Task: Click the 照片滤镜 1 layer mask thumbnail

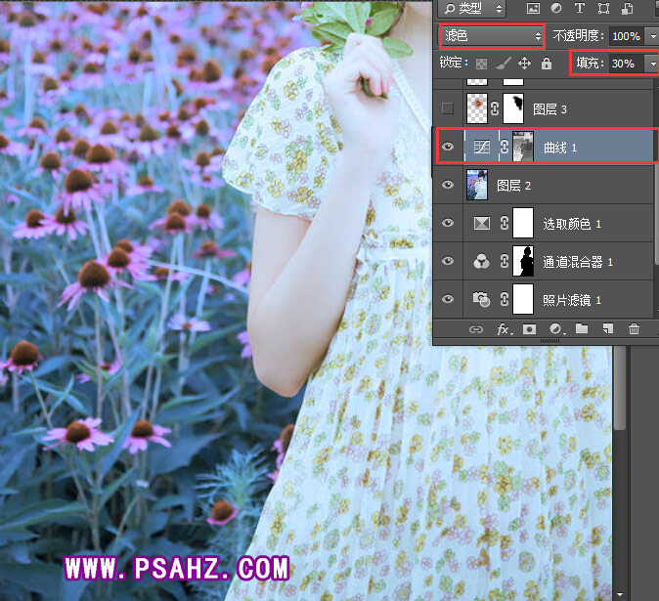Action: (x=522, y=299)
